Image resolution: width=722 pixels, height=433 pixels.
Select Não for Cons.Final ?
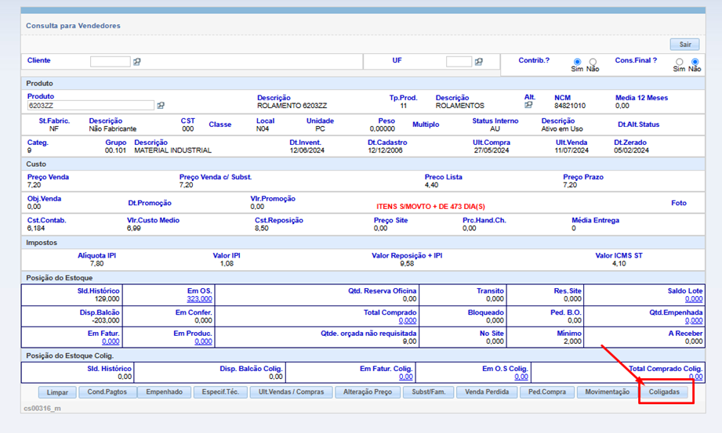pos(695,62)
